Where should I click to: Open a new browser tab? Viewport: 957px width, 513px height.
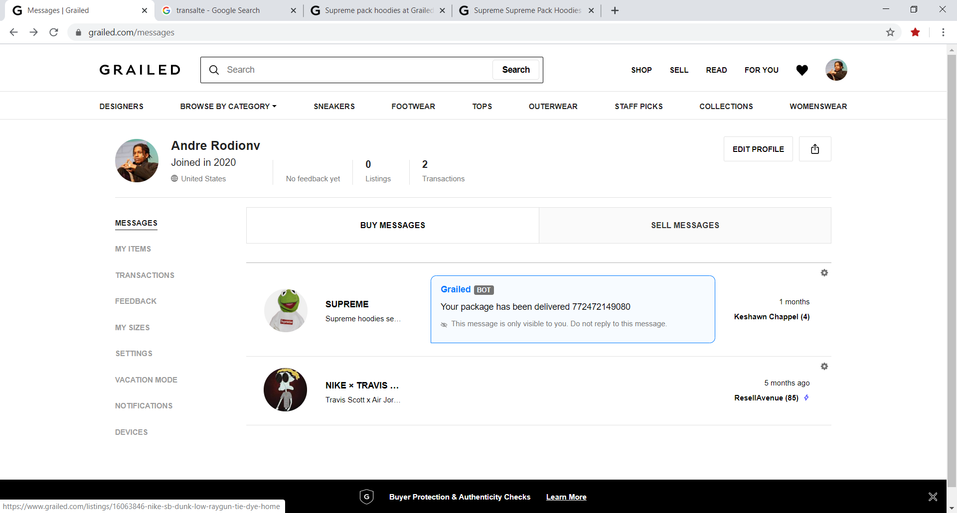tap(615, 10)
